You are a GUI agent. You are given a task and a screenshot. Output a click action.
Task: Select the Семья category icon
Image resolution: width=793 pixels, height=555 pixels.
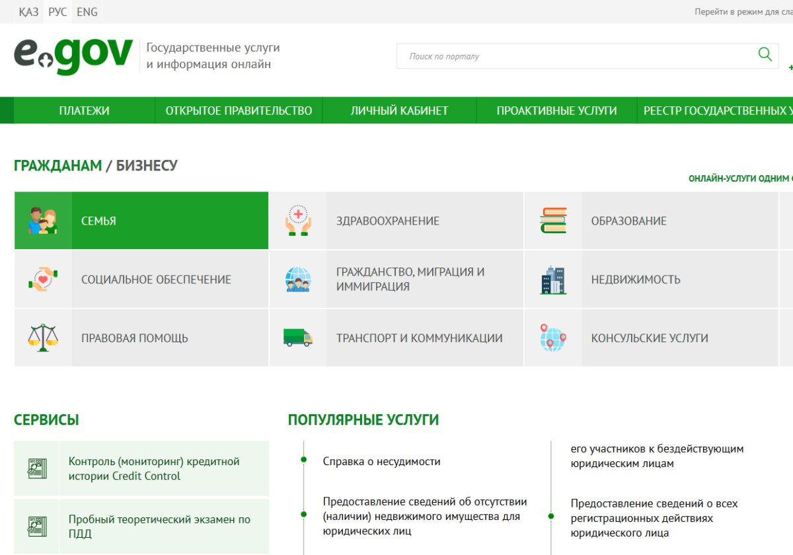[43, 221]
